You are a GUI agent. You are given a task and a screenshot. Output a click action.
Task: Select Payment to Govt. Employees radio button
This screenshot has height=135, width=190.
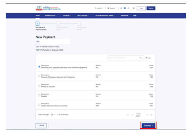point(39,66)
